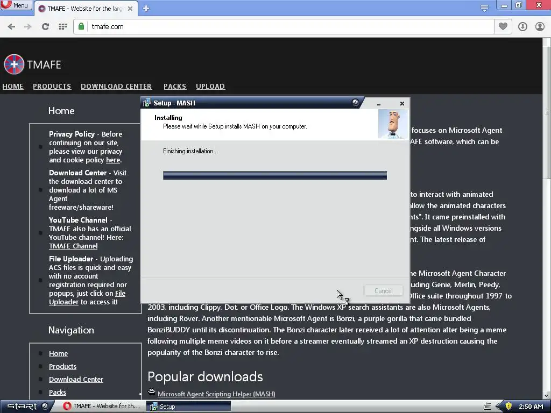Image resolution: width=551 pixels, height=413 pixels.
Task: Close the Setup - MASH dialog
Action: click(x=402, y=104)
